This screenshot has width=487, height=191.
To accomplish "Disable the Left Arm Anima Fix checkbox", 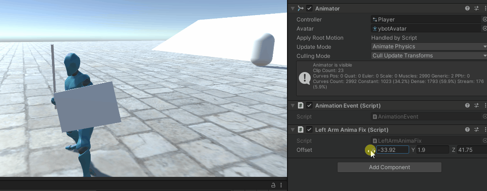I will 309,129.
